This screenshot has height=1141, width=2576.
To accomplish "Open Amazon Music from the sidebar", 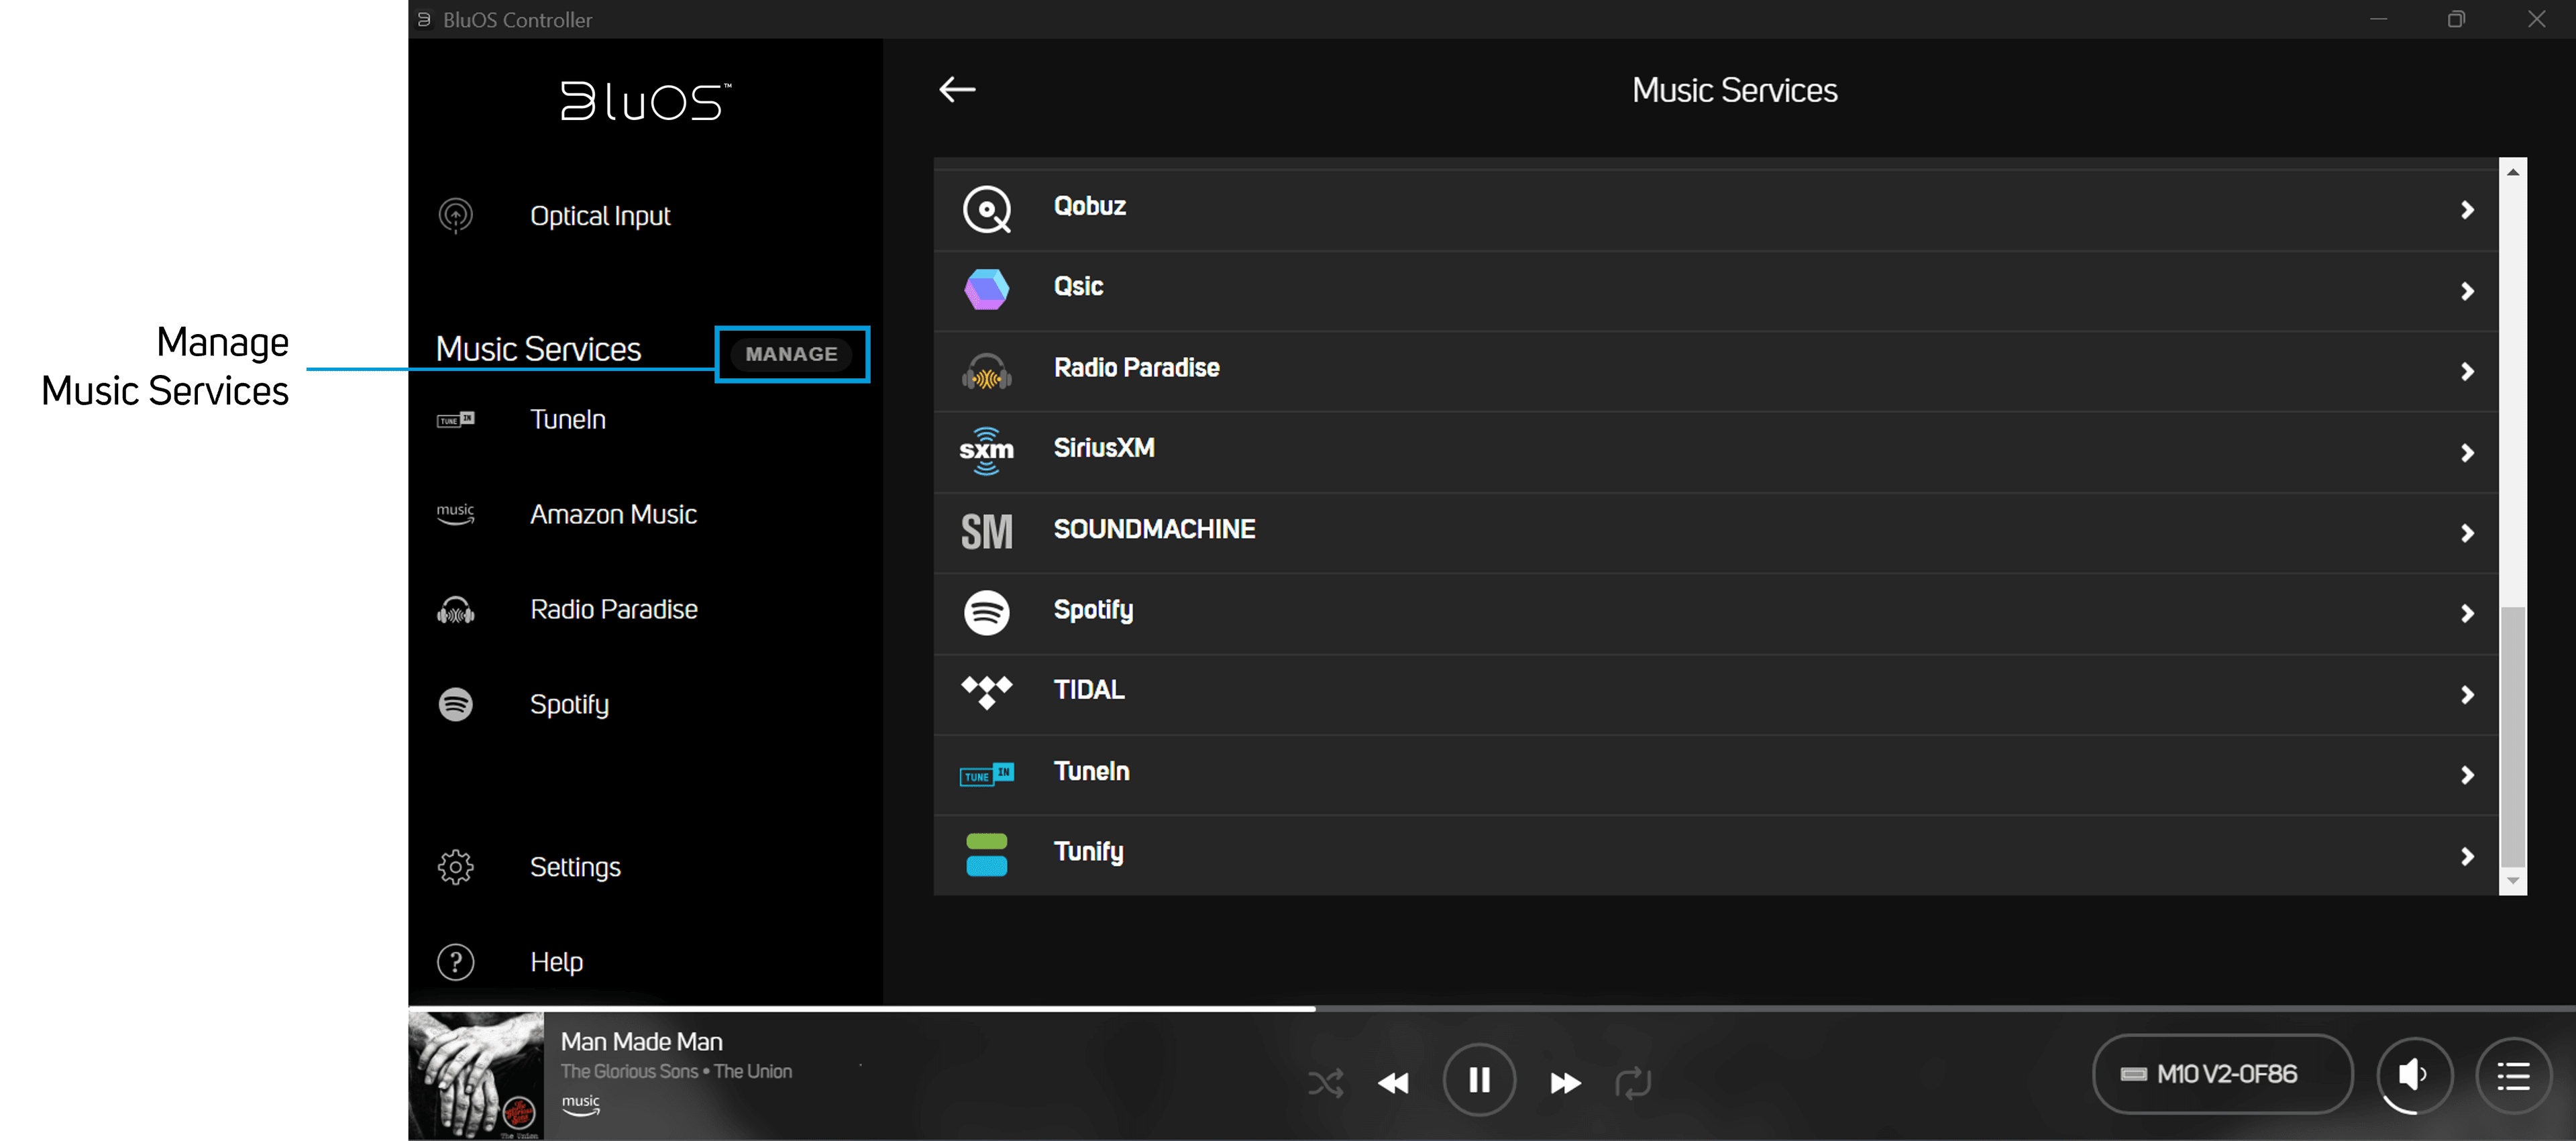I will pos(613,514).
